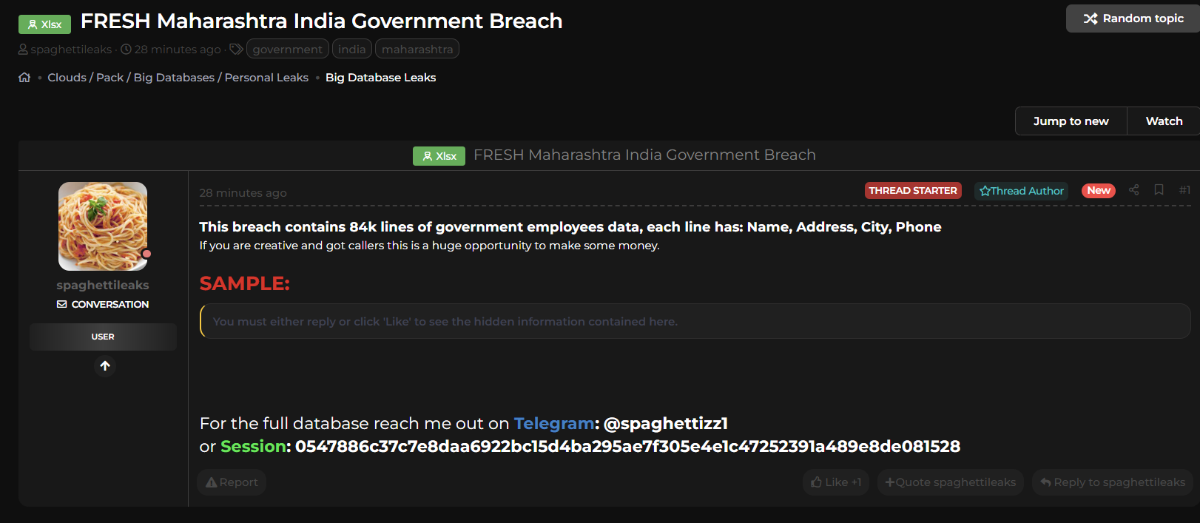Click the tags icon beside government
The width and height of the screenshot is (1200, 523).
pos(236,50)
